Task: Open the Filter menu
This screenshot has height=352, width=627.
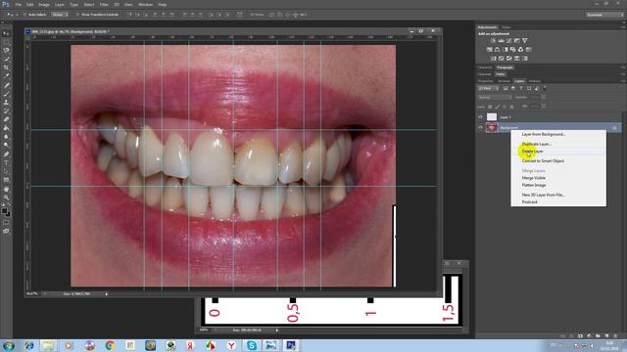Action: coord(104,4)
